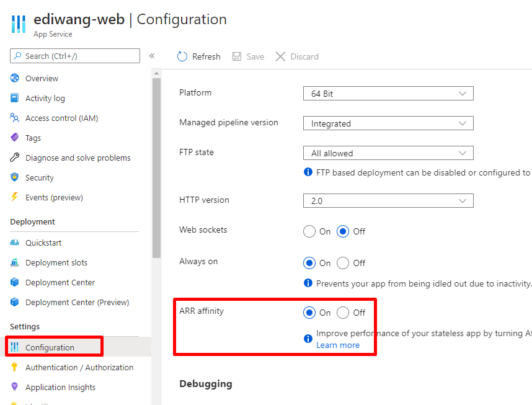Screen dimensions: 532x405
Task: Open the Overview menu item
Action: pyautogui.click(x=42, y=78)
